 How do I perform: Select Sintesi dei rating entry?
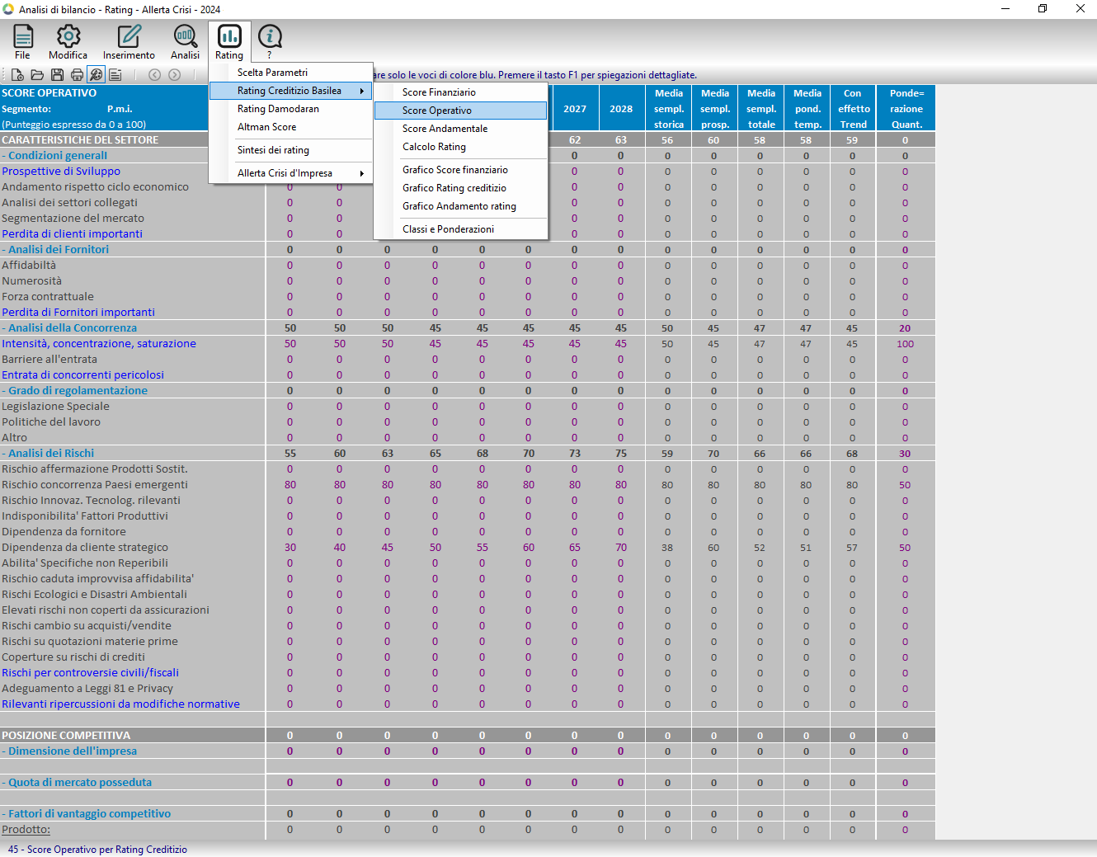(x=290, y=150)
